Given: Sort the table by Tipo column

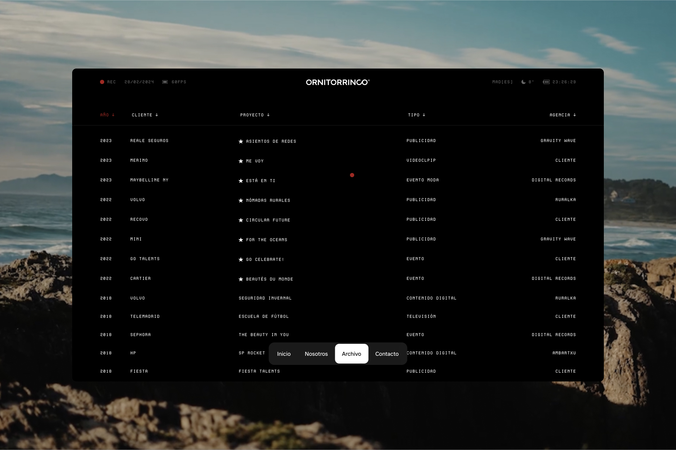Looking at the screenshot, I should point(417,115).
